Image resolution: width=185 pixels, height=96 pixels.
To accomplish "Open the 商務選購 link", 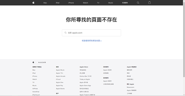I will coord(106,73).
